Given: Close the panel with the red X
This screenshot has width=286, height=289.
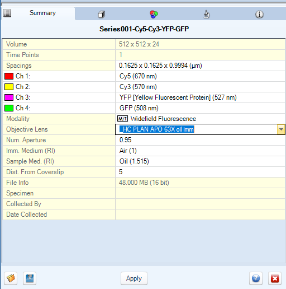Looking at the screenshot, I should (275, 278).
